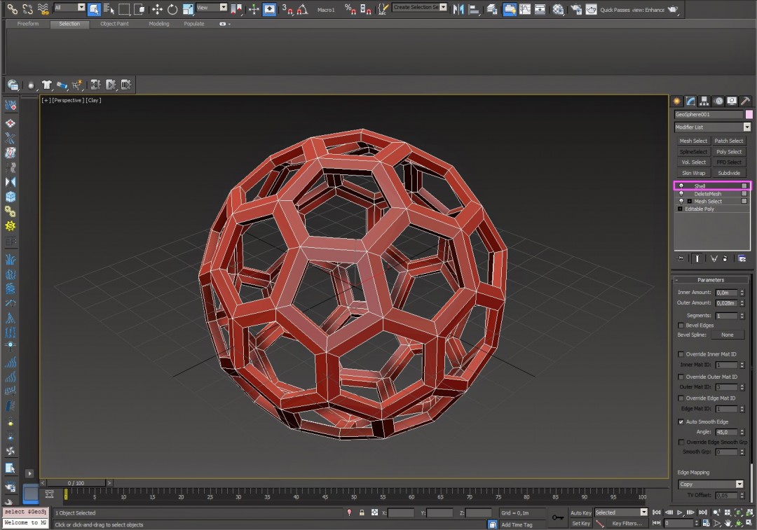Switch to the Object Paint ribbon tab
757x530 pixels.
point(116,23)
